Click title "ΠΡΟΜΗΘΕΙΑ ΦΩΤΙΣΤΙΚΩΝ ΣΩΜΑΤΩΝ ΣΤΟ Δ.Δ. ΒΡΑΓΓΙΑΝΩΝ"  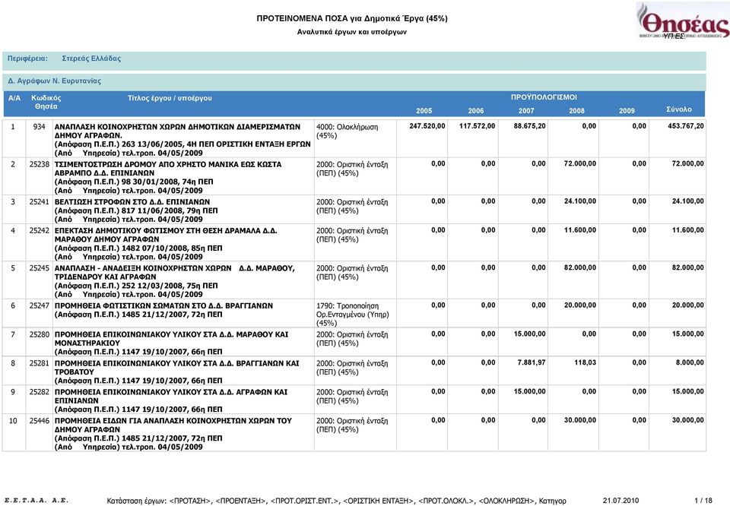[x=164, y=306]
